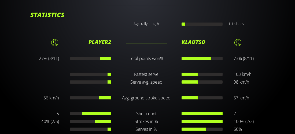Click the Total points won% label
The width and height of the screenshot is (295, 134).
(146, 58)
